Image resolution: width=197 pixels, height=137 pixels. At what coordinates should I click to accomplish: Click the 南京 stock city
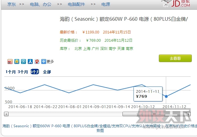(130, 49)
